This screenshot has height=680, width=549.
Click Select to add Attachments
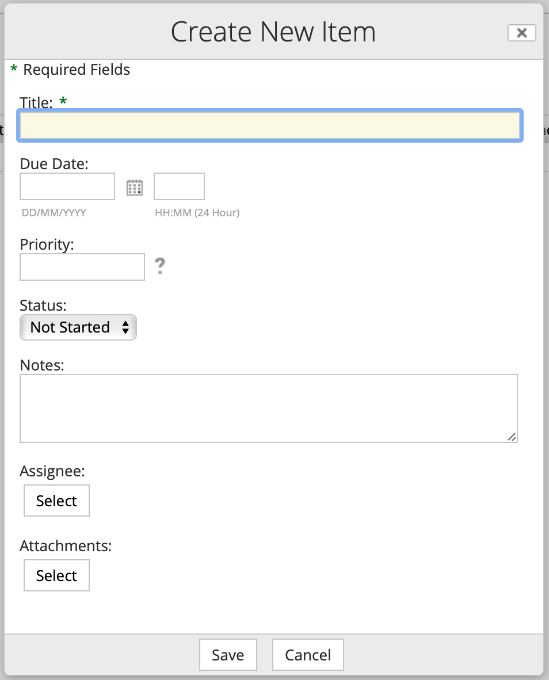pyautogui.click(x=56, y=575)
